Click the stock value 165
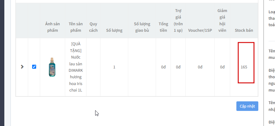The image size is (275, 126). (x=244, y=67)
